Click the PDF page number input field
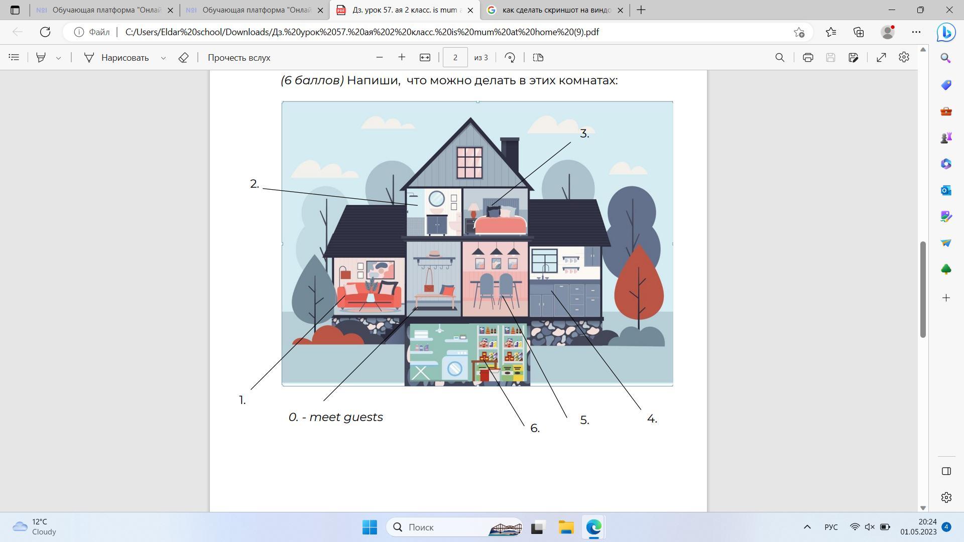Screen dimensions: 964x542 point(455,57)
